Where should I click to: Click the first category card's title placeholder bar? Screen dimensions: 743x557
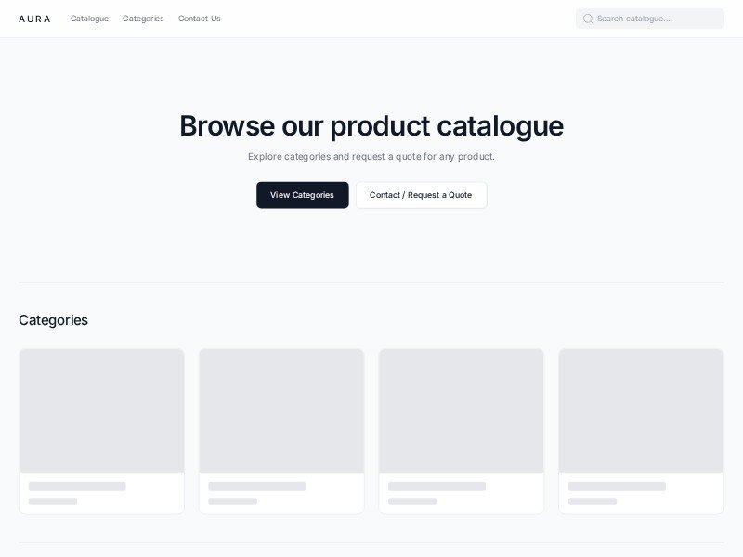tap(77, 486)
